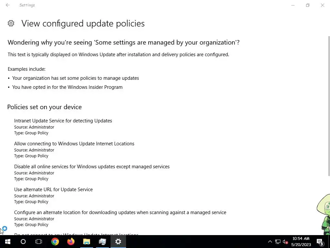330x248 pixels.
Task: Restore down the Settings window
Action: [x=308, y=5]
